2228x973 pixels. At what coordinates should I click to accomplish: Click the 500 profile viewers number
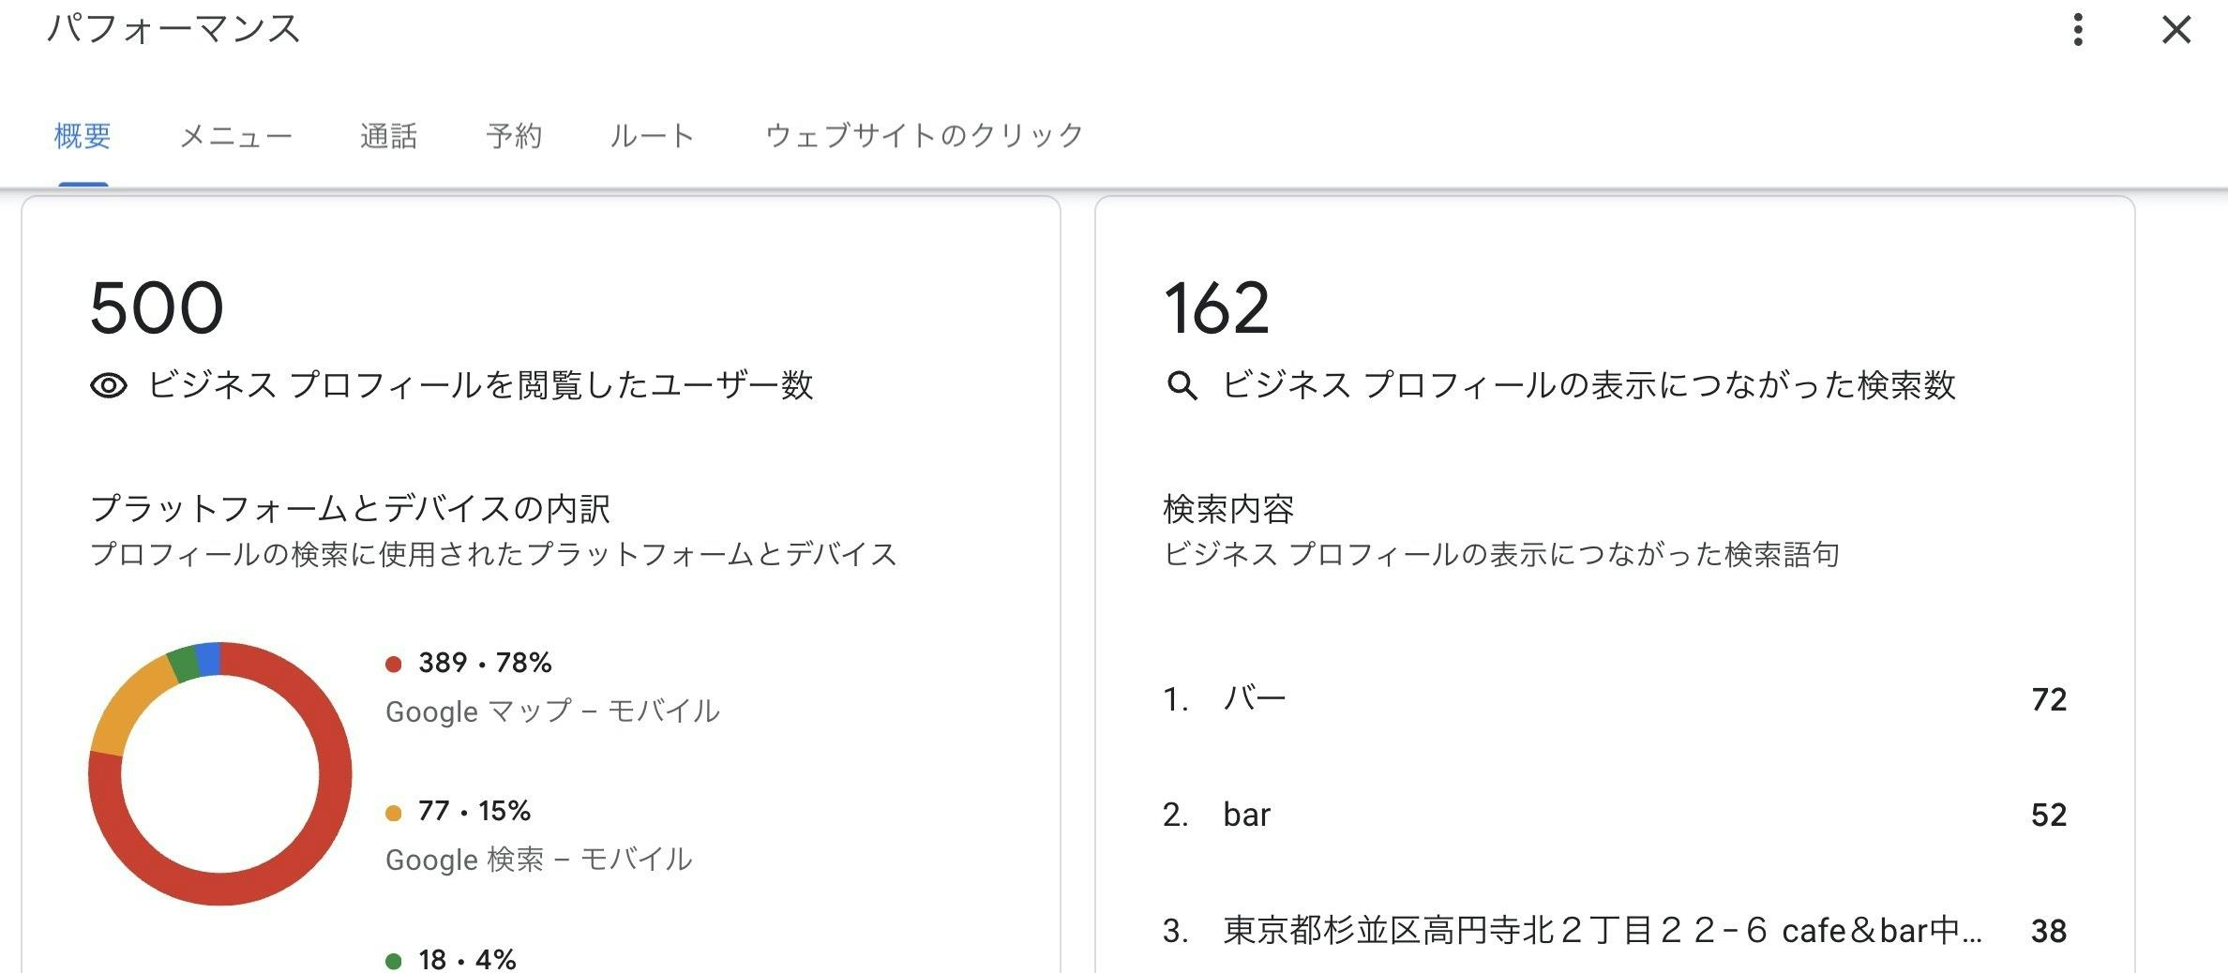[x=157, y=308]
